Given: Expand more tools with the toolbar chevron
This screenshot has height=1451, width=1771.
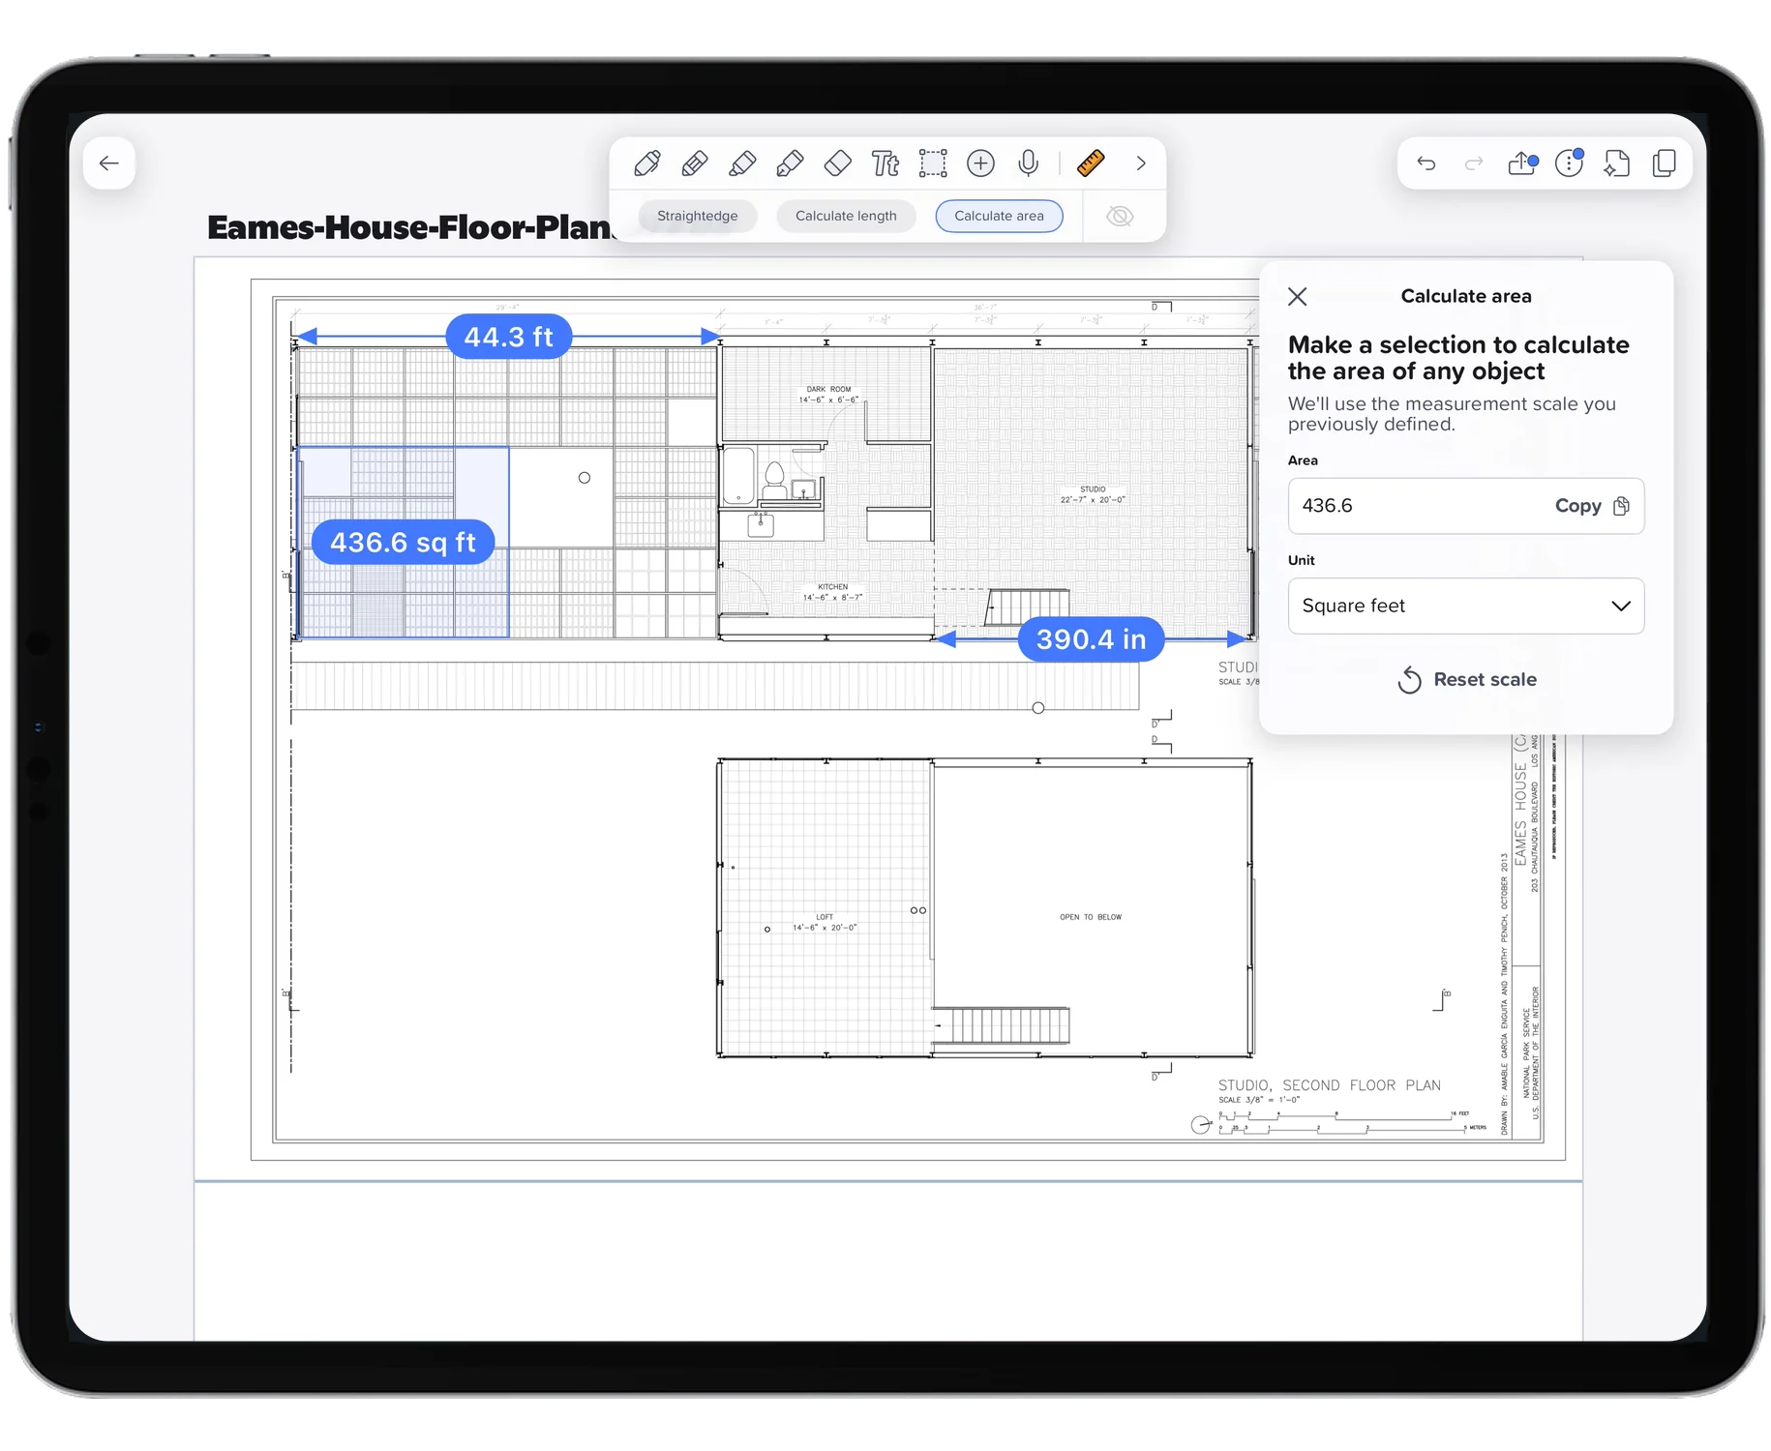Looking at the screenshot, I should [1141, 163].
